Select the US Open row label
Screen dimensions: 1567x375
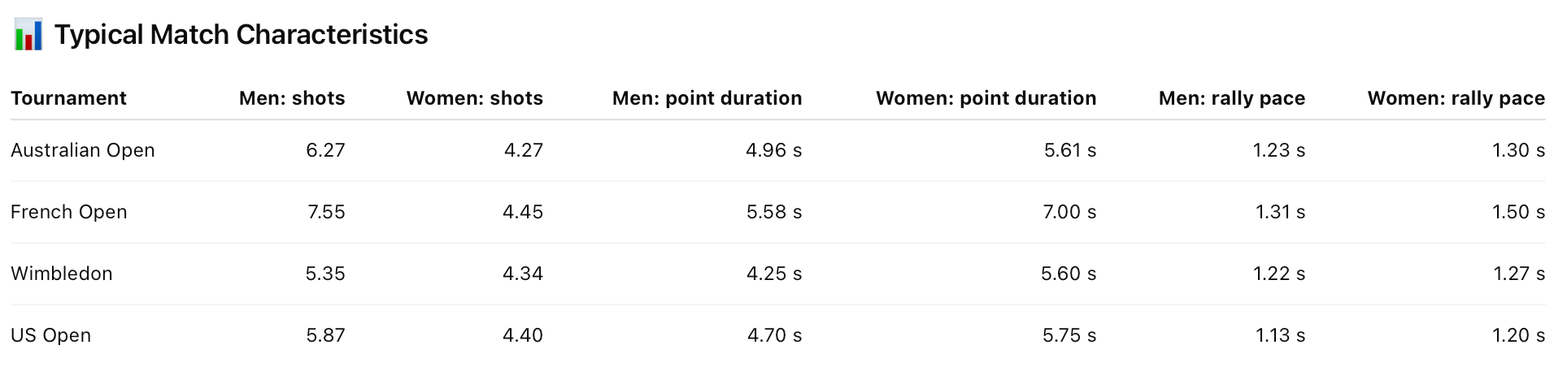[x=50, y=335]
